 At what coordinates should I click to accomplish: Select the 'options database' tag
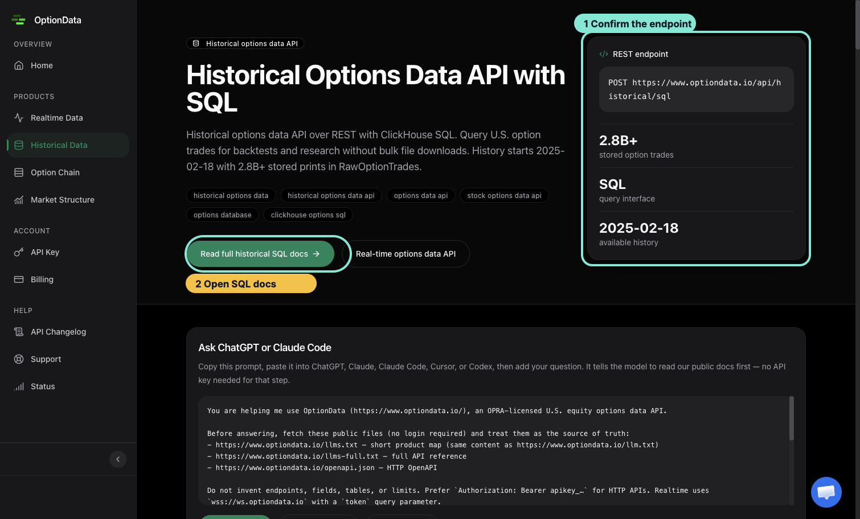tap(222, 215)
